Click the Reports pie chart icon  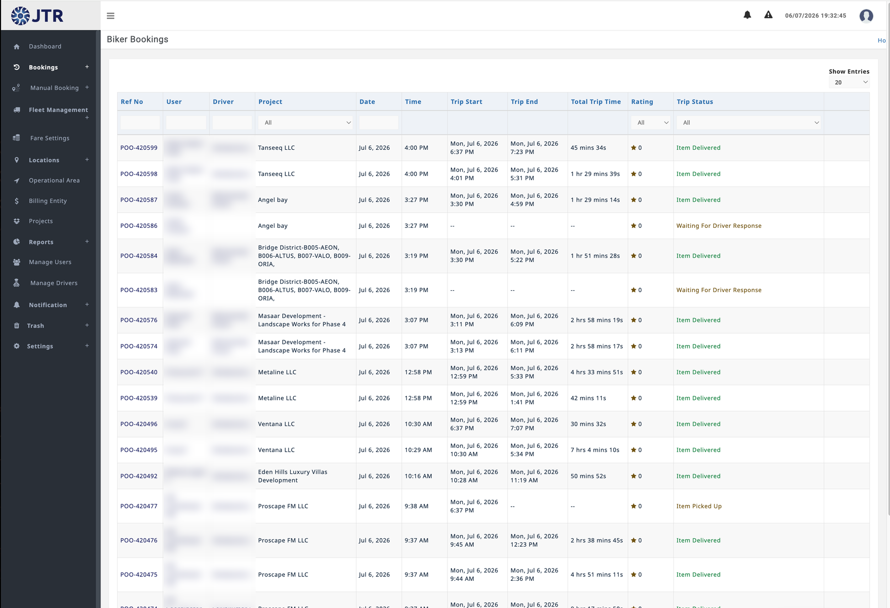17,242
